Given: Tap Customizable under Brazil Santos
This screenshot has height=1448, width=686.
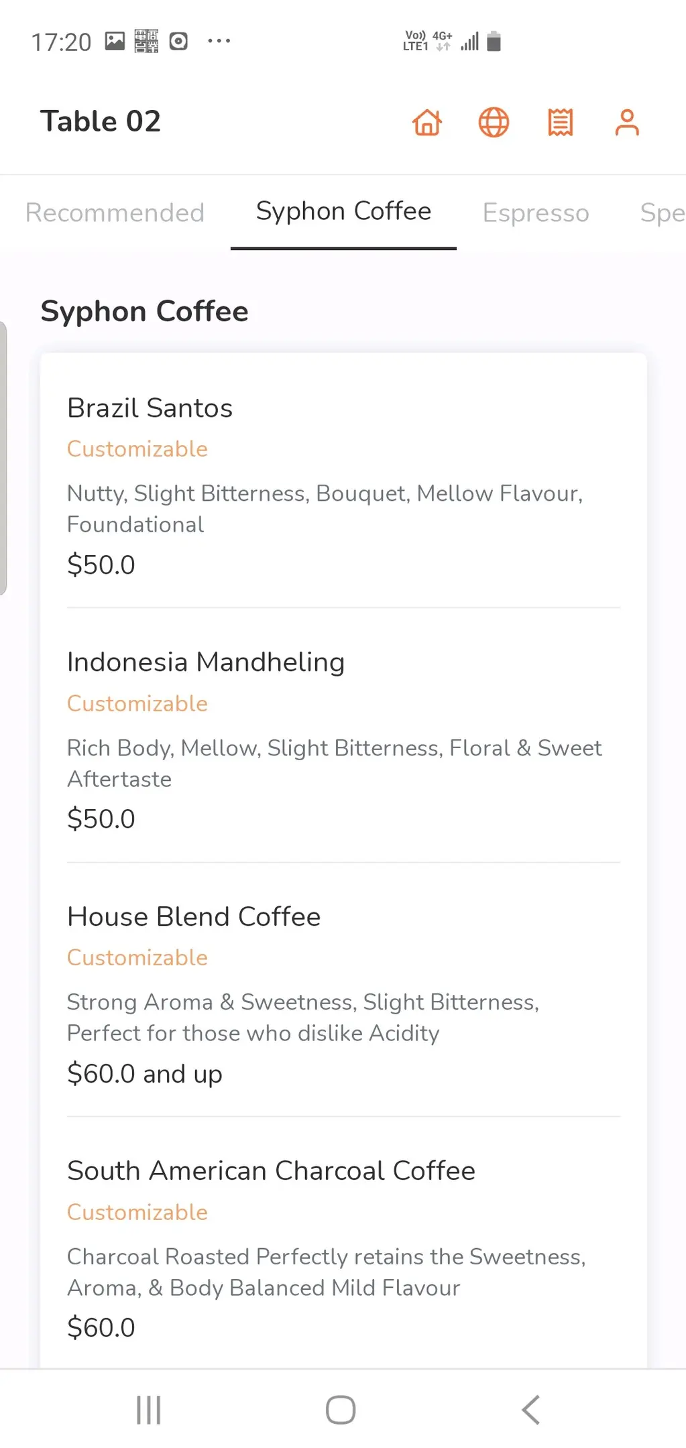Looking at the screenshot, I should (137, 449).
